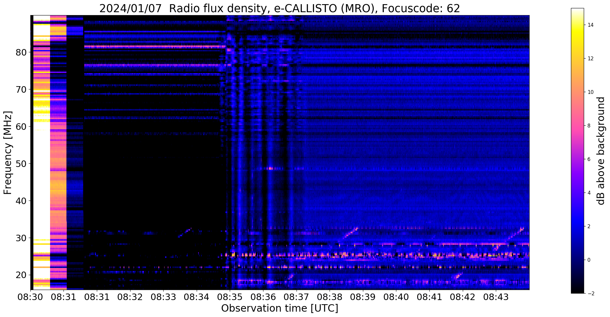This screenshot has width=610, height=317.
Task: Click the bright spot near 49 MHz at 08:36
Action: point(271,168)
